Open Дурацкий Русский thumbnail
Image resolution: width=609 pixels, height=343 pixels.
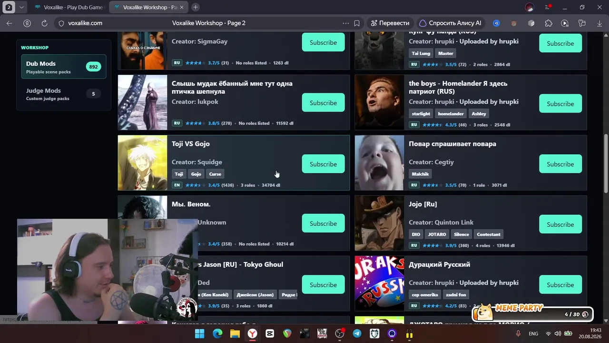click(x=379, y=283)
